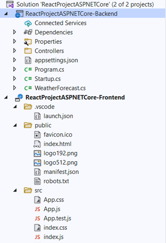Click the robots.txt text file icon
166x243 pixels.
37,181
